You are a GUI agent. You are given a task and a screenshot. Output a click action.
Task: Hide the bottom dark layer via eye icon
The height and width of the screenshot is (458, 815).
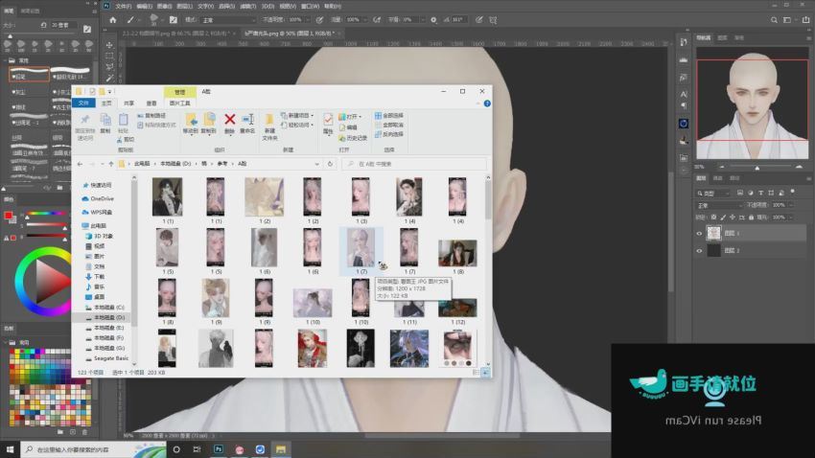[699, 251]
